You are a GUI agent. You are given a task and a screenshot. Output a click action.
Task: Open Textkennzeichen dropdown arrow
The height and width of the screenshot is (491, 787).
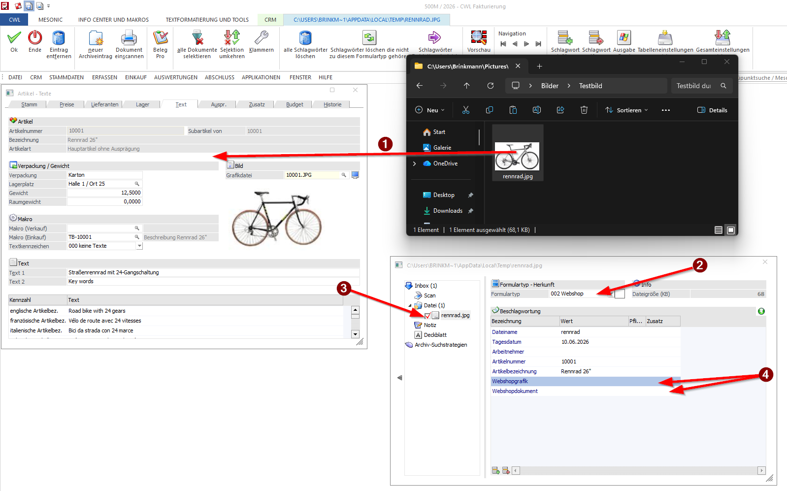(139, 246)
